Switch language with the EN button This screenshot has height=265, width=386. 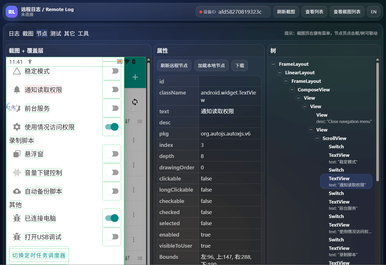[374, 12]
